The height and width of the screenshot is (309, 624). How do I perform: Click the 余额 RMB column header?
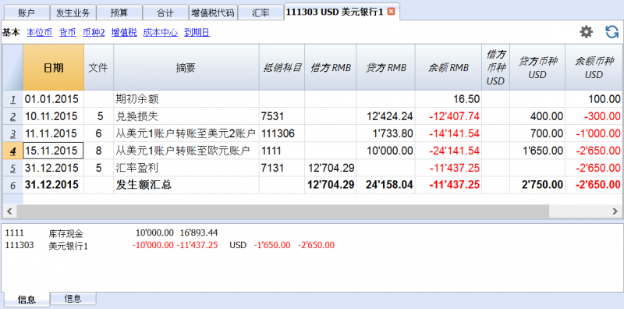[448, 67]
